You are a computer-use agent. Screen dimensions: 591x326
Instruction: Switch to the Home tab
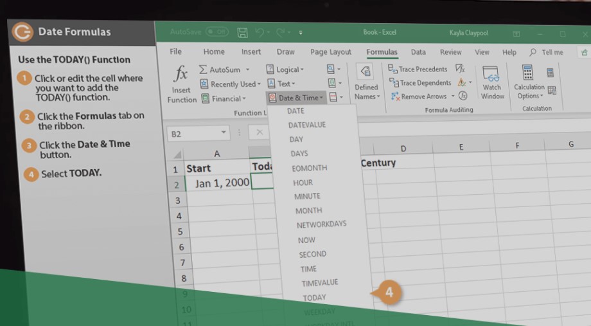(x=214, y=51)
